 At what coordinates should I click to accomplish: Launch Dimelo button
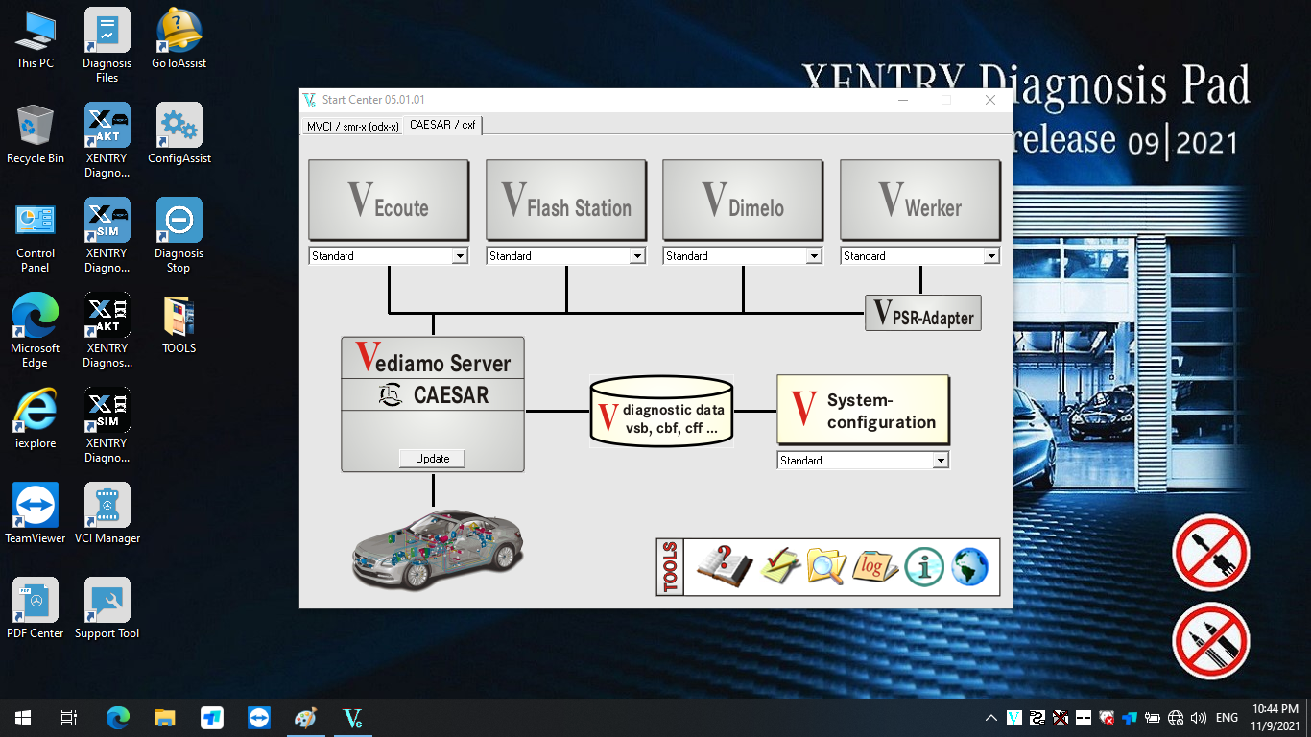(743, 200)
